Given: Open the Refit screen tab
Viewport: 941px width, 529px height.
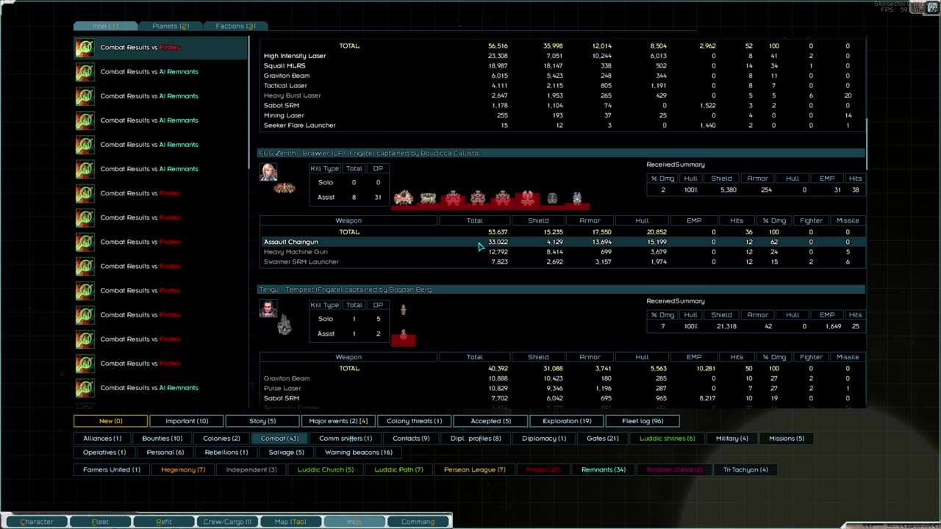Looking at the screenshot, I should click(x=164, y=522).
